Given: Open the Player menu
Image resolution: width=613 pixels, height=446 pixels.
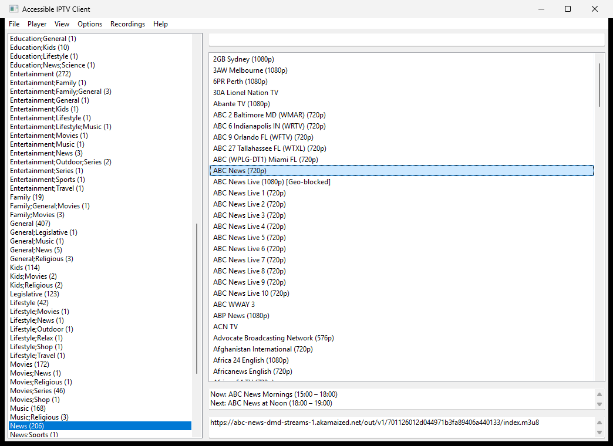Looking at the screenshot, I should [x=37, y=24].
